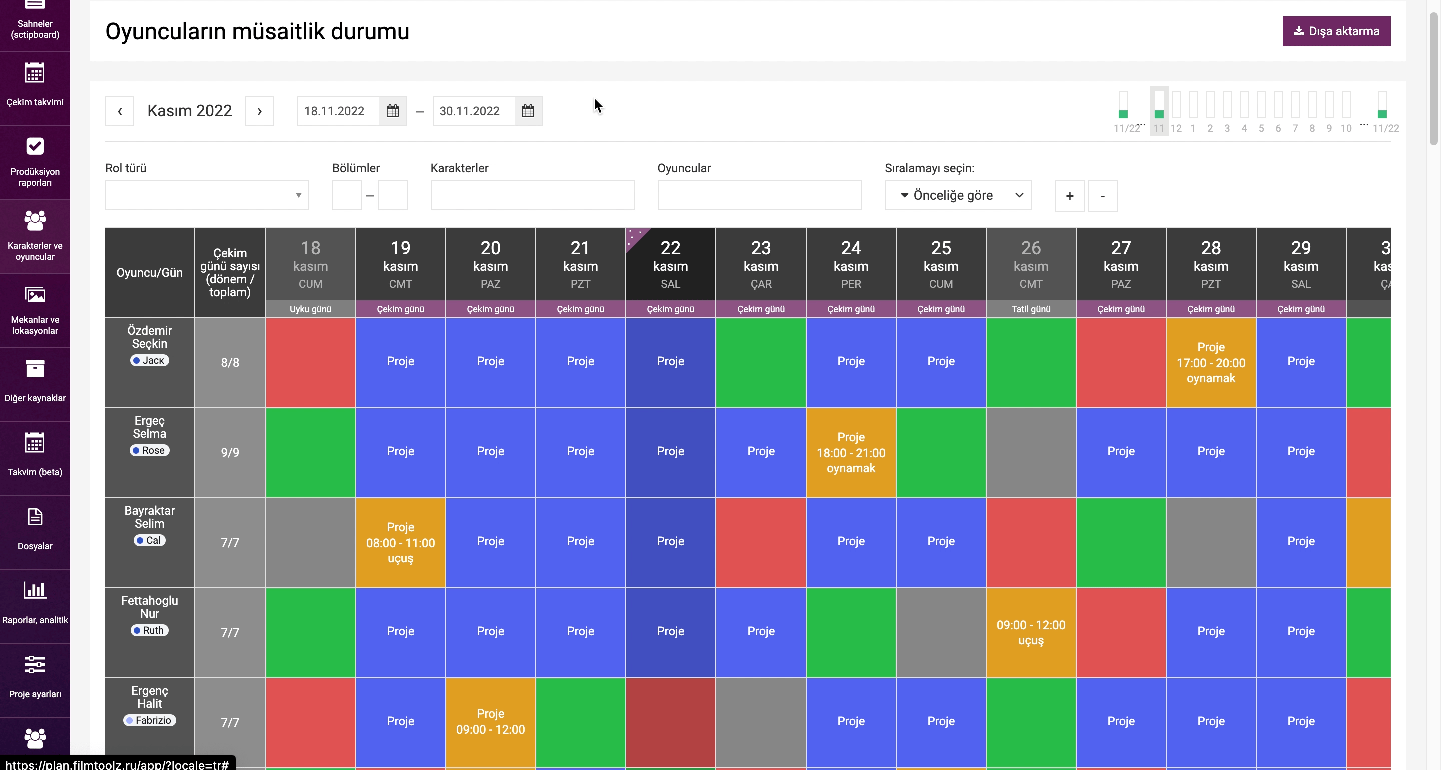Open Karakterler ve oyuncular people icon

(x=34, y=221)
